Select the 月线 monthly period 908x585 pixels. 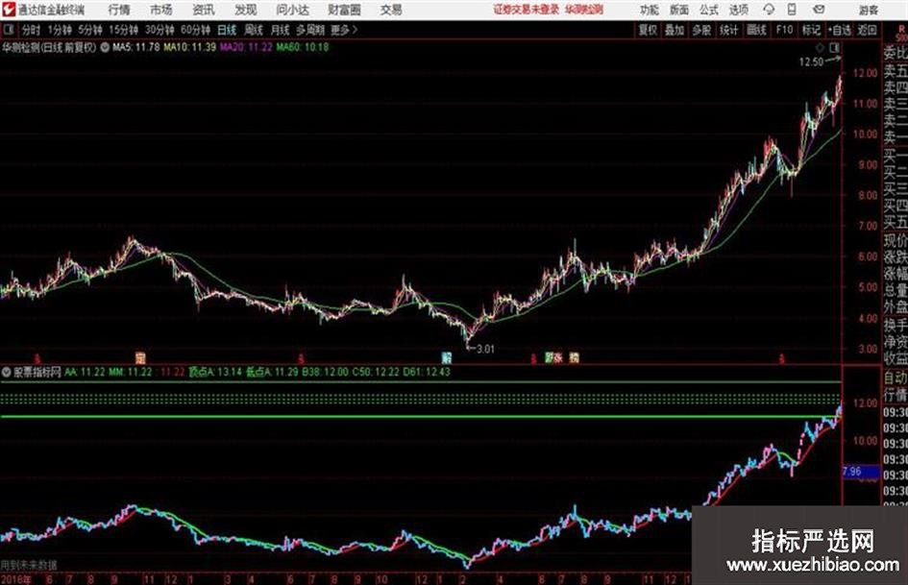281,30
